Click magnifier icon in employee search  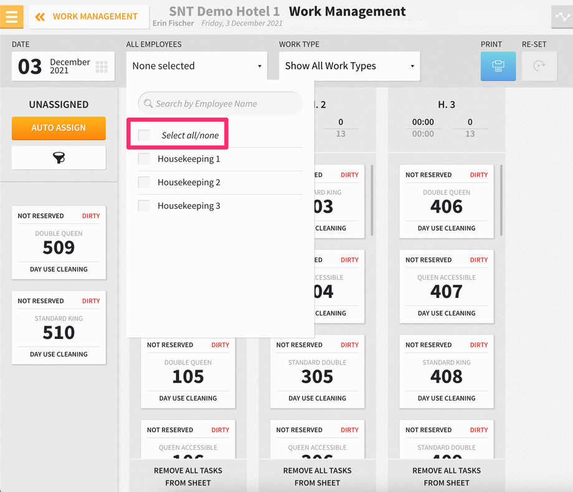tap(148, 103)
